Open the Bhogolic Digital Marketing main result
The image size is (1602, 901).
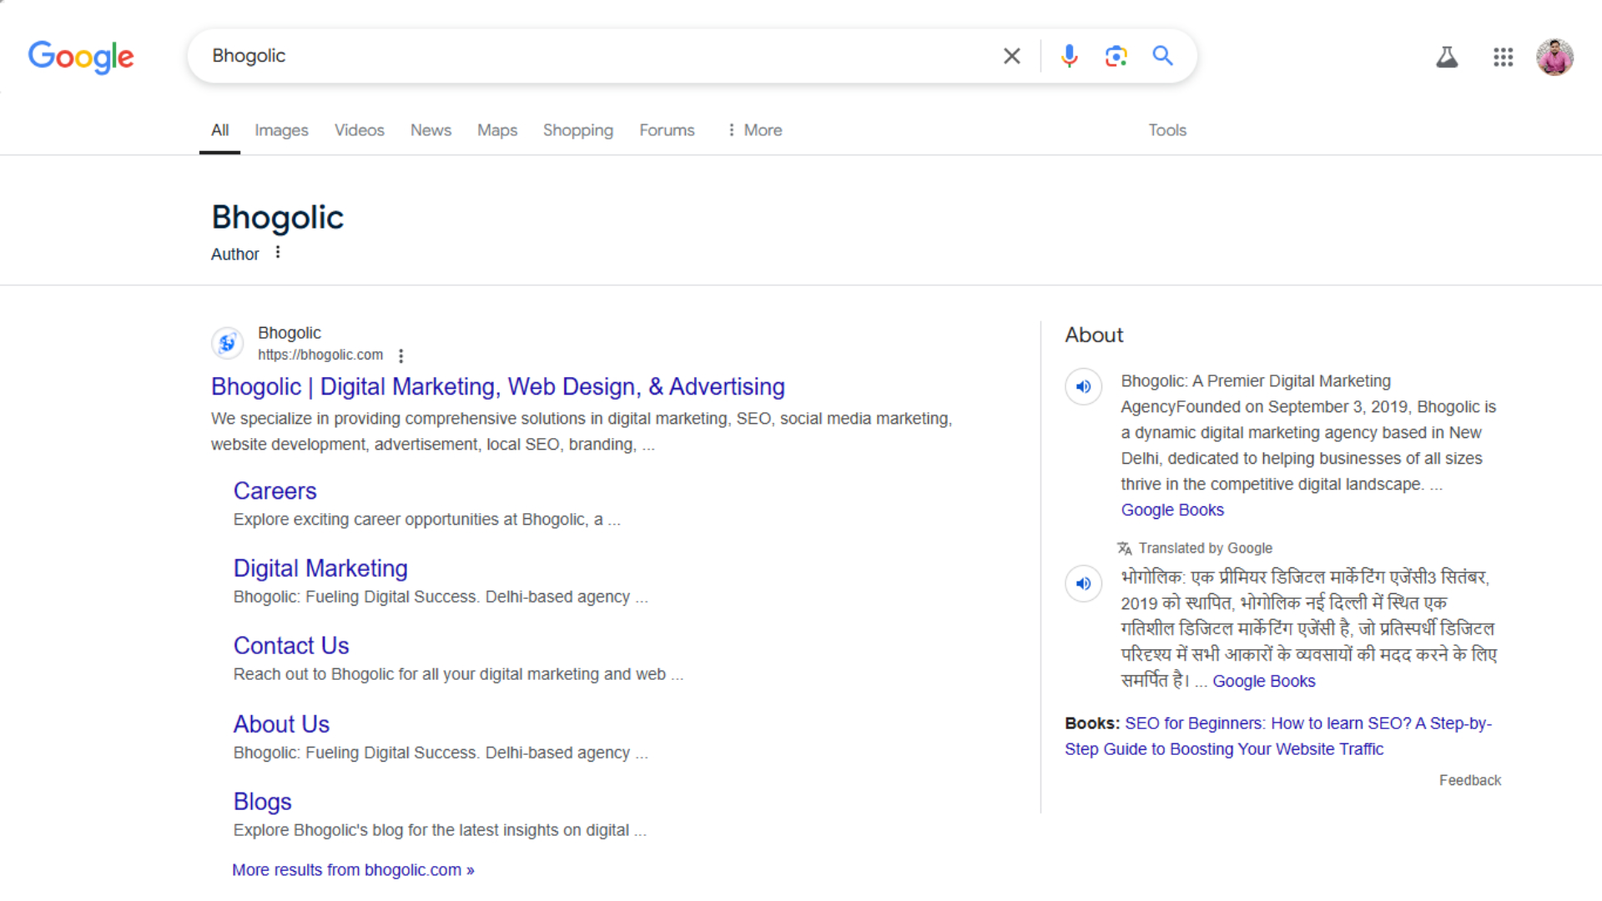[x=497, y=386]
